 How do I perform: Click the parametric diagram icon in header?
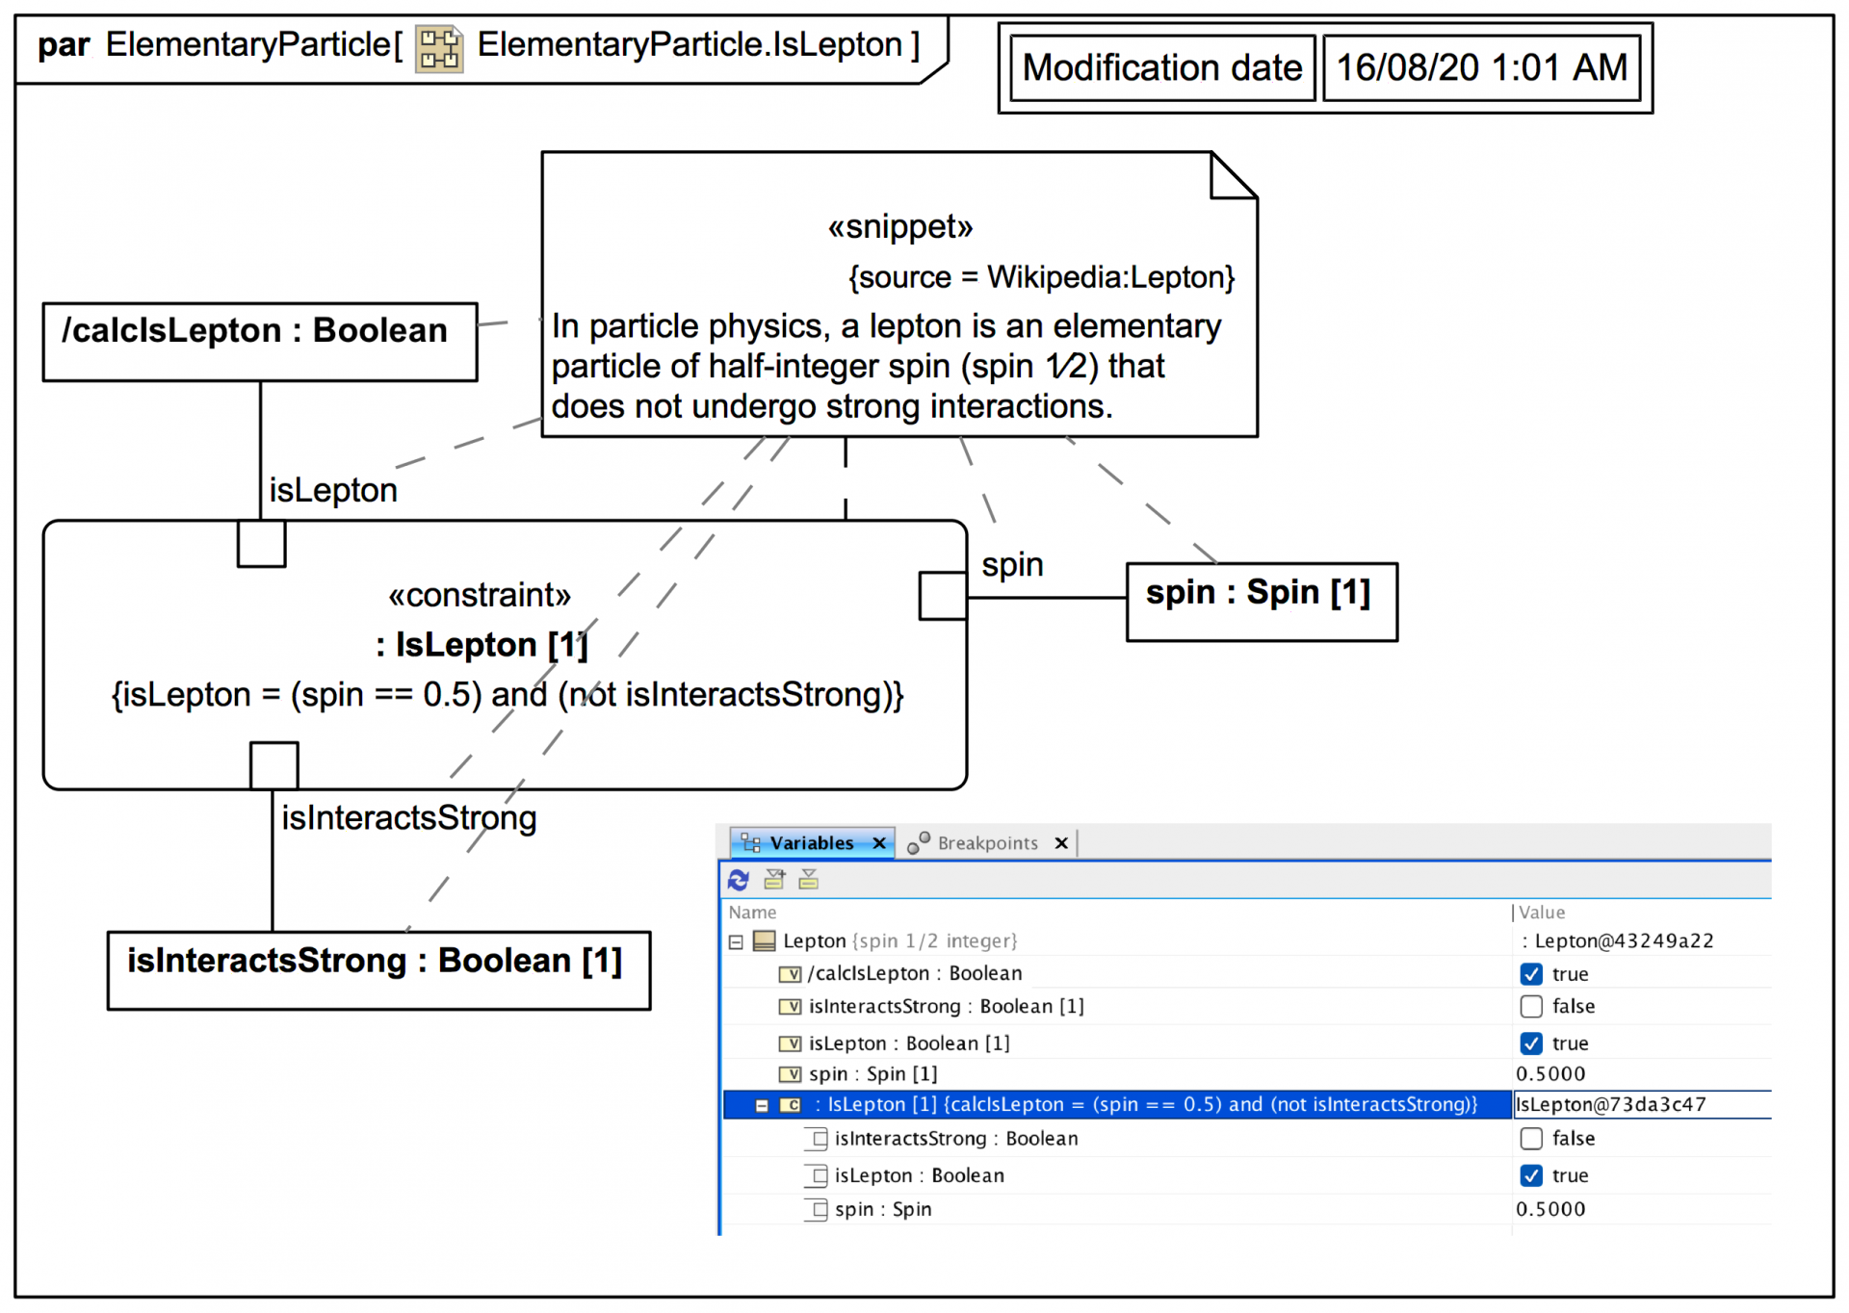[x=439, y=47]
